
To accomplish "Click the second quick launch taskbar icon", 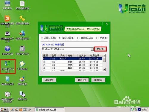I will coord(16,110).
